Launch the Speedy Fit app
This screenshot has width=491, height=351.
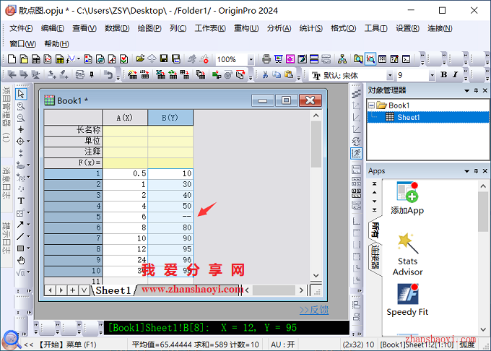coord(407,300)
